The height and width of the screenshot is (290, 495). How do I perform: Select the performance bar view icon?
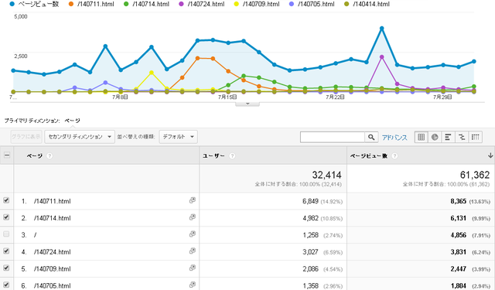click(448, 137)
